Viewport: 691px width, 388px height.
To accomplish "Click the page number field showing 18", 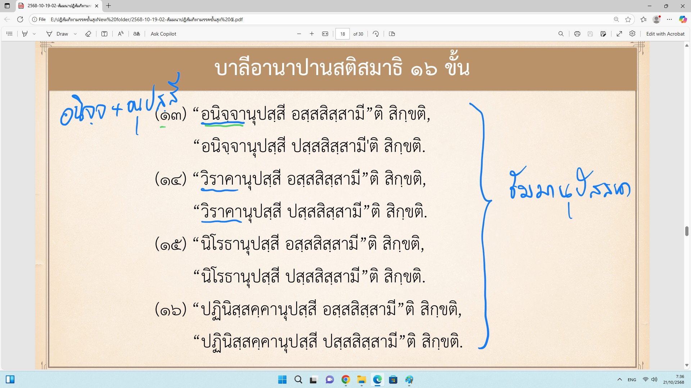I will pos(342,34).
